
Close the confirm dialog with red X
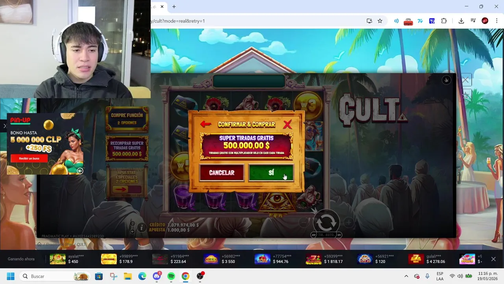point(287,125)
